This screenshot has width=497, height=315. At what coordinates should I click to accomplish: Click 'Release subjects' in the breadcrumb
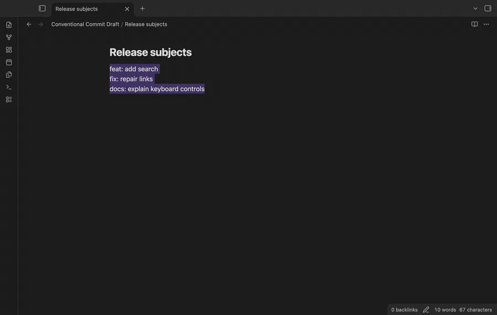146,24
